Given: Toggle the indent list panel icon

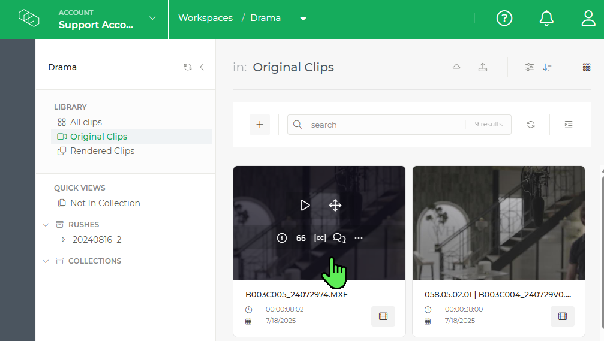Looking at the screenshot, I should coord(569,125).
